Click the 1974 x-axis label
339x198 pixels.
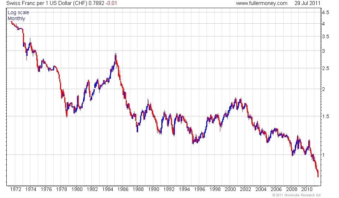[31, 189]
